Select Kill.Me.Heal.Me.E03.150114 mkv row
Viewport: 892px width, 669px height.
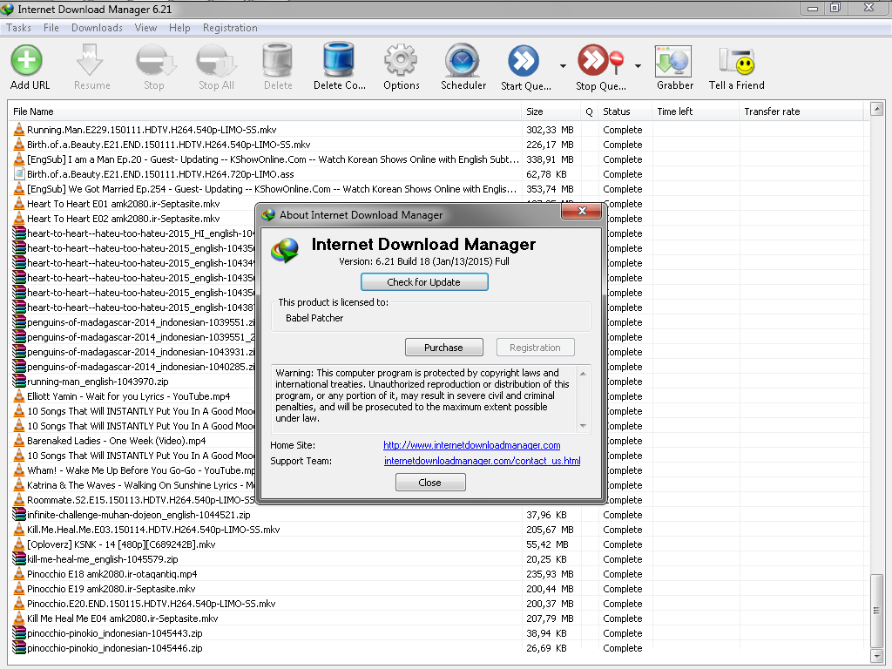click(x=438, y=529)
